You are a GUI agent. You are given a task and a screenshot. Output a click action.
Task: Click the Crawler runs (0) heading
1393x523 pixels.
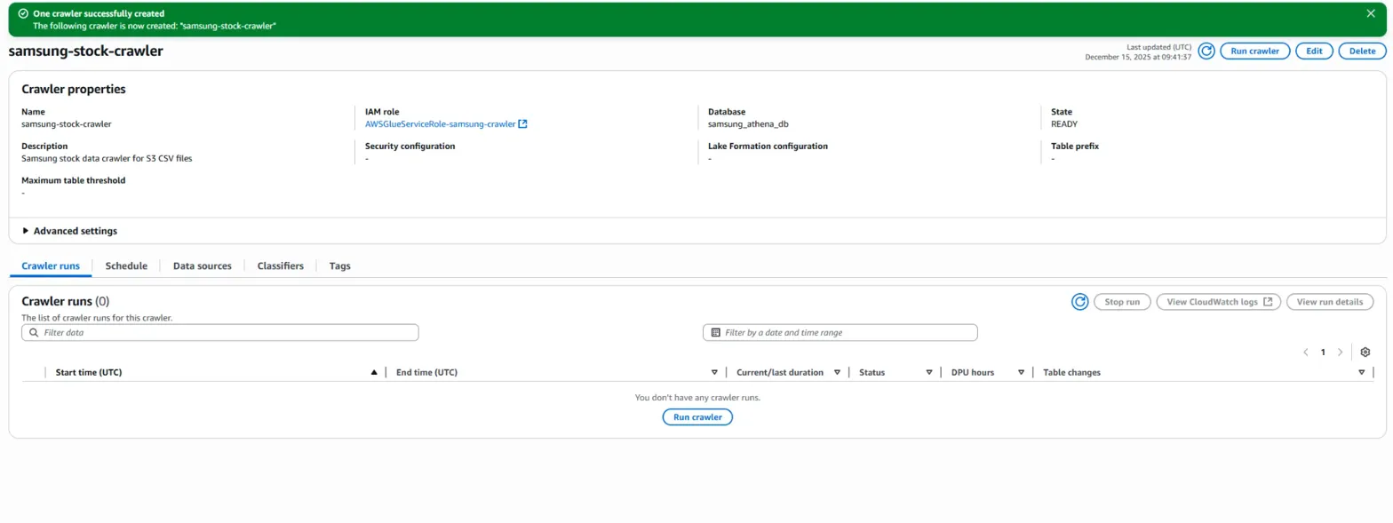pos(65,301)
